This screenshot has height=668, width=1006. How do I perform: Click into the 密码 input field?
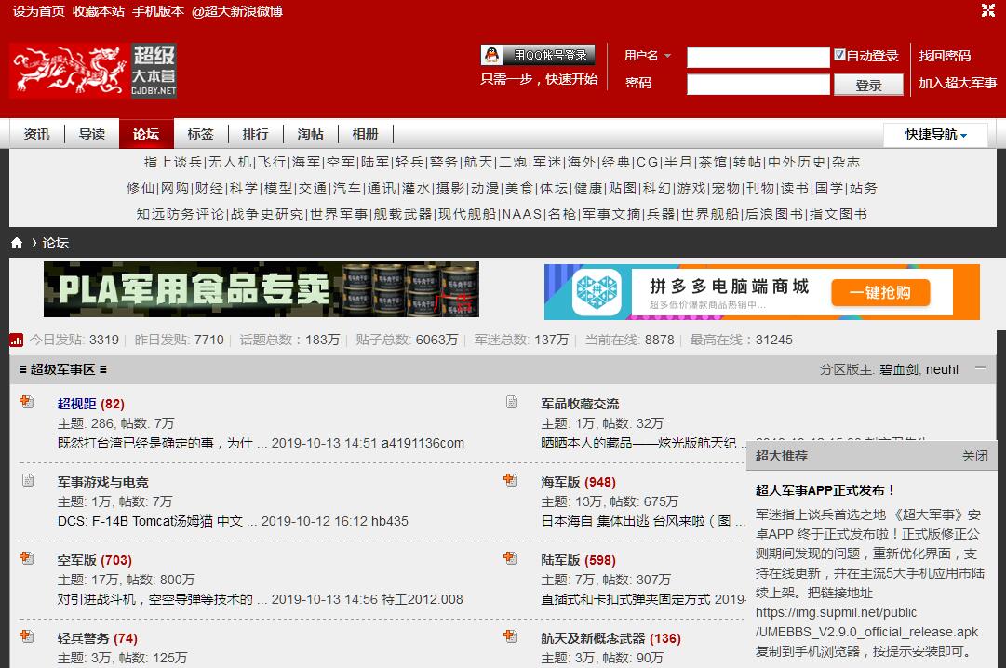(x=758, y=85)
